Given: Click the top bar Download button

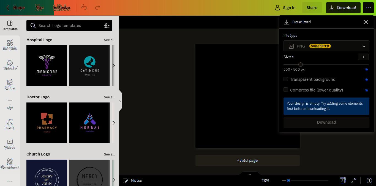Looking at the screenshot, I should 343,8.
